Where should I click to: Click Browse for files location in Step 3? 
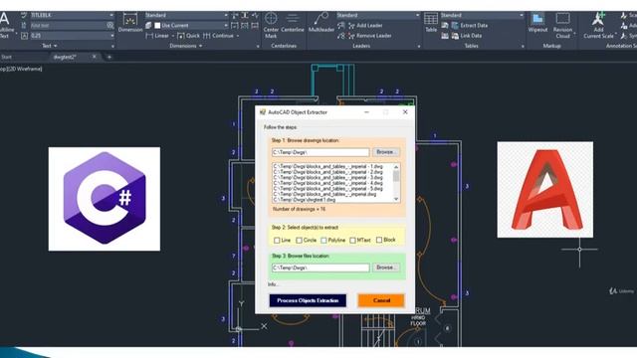pyautogui.click(x=385, y=268)
